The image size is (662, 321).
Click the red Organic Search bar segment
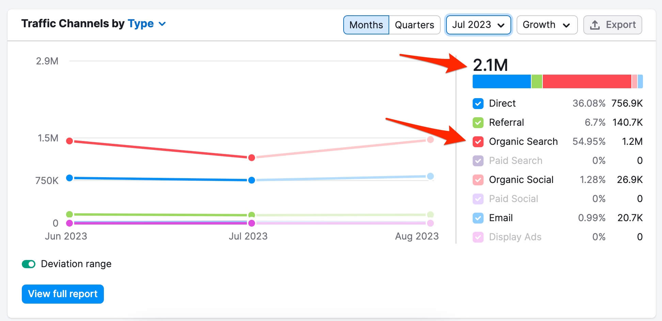pos(587,81)
